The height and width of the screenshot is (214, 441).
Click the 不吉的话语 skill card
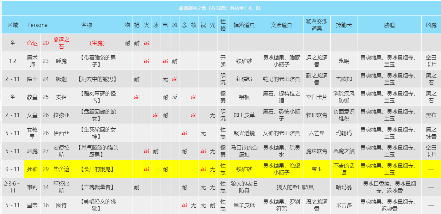pyautogui.click(x=344, y=169)
